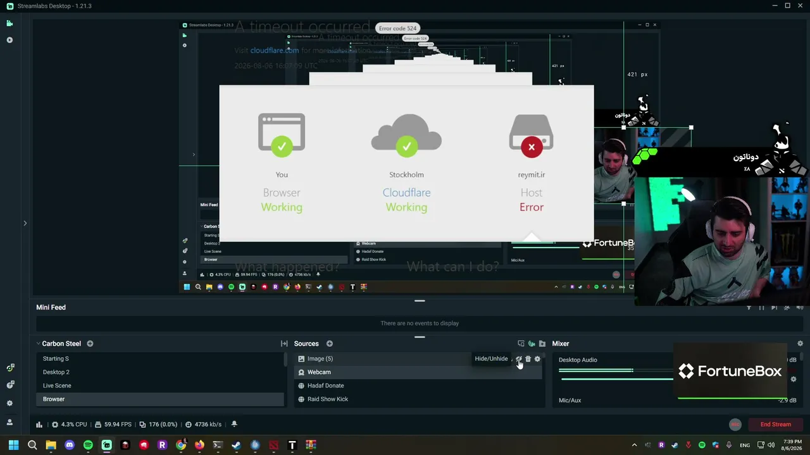
Task: Open File Explorer from the taskbar
Action: coord(51,445)
